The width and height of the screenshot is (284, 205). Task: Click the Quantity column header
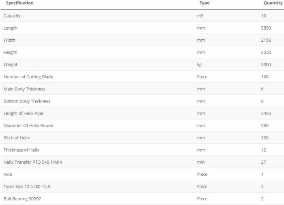[273, 3]
